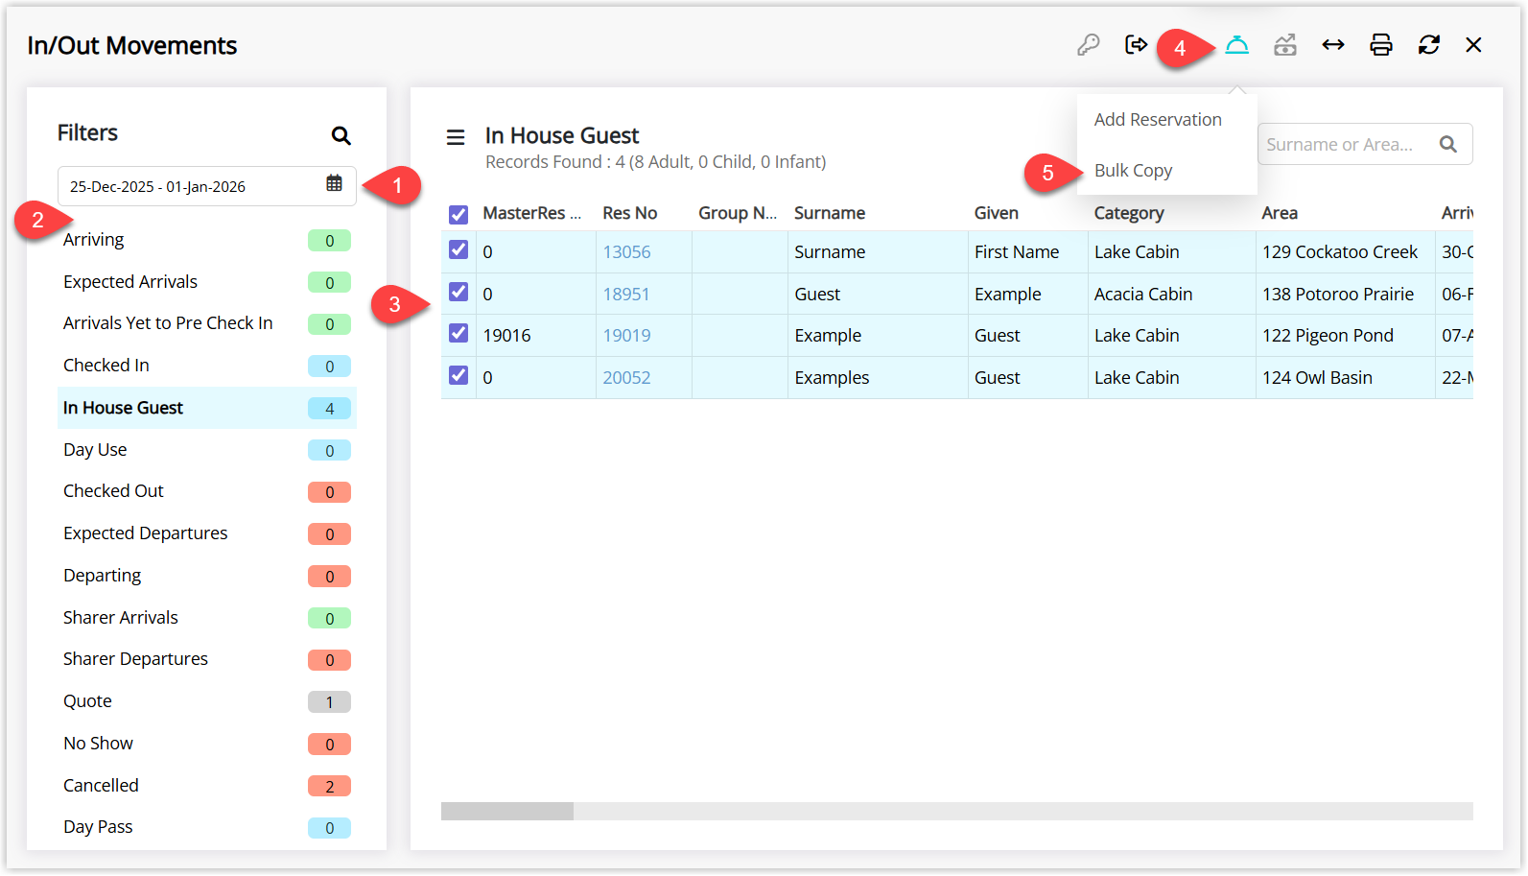Click the key icon in the toolbar

(1088, 45)
